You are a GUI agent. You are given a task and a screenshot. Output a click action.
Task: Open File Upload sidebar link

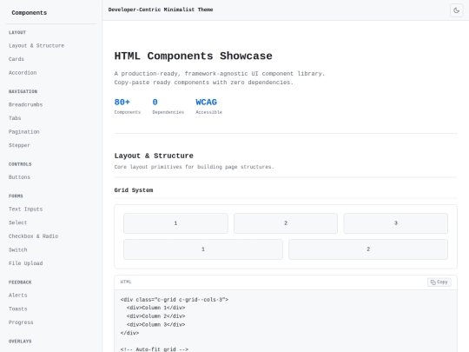tap(25, 263)
